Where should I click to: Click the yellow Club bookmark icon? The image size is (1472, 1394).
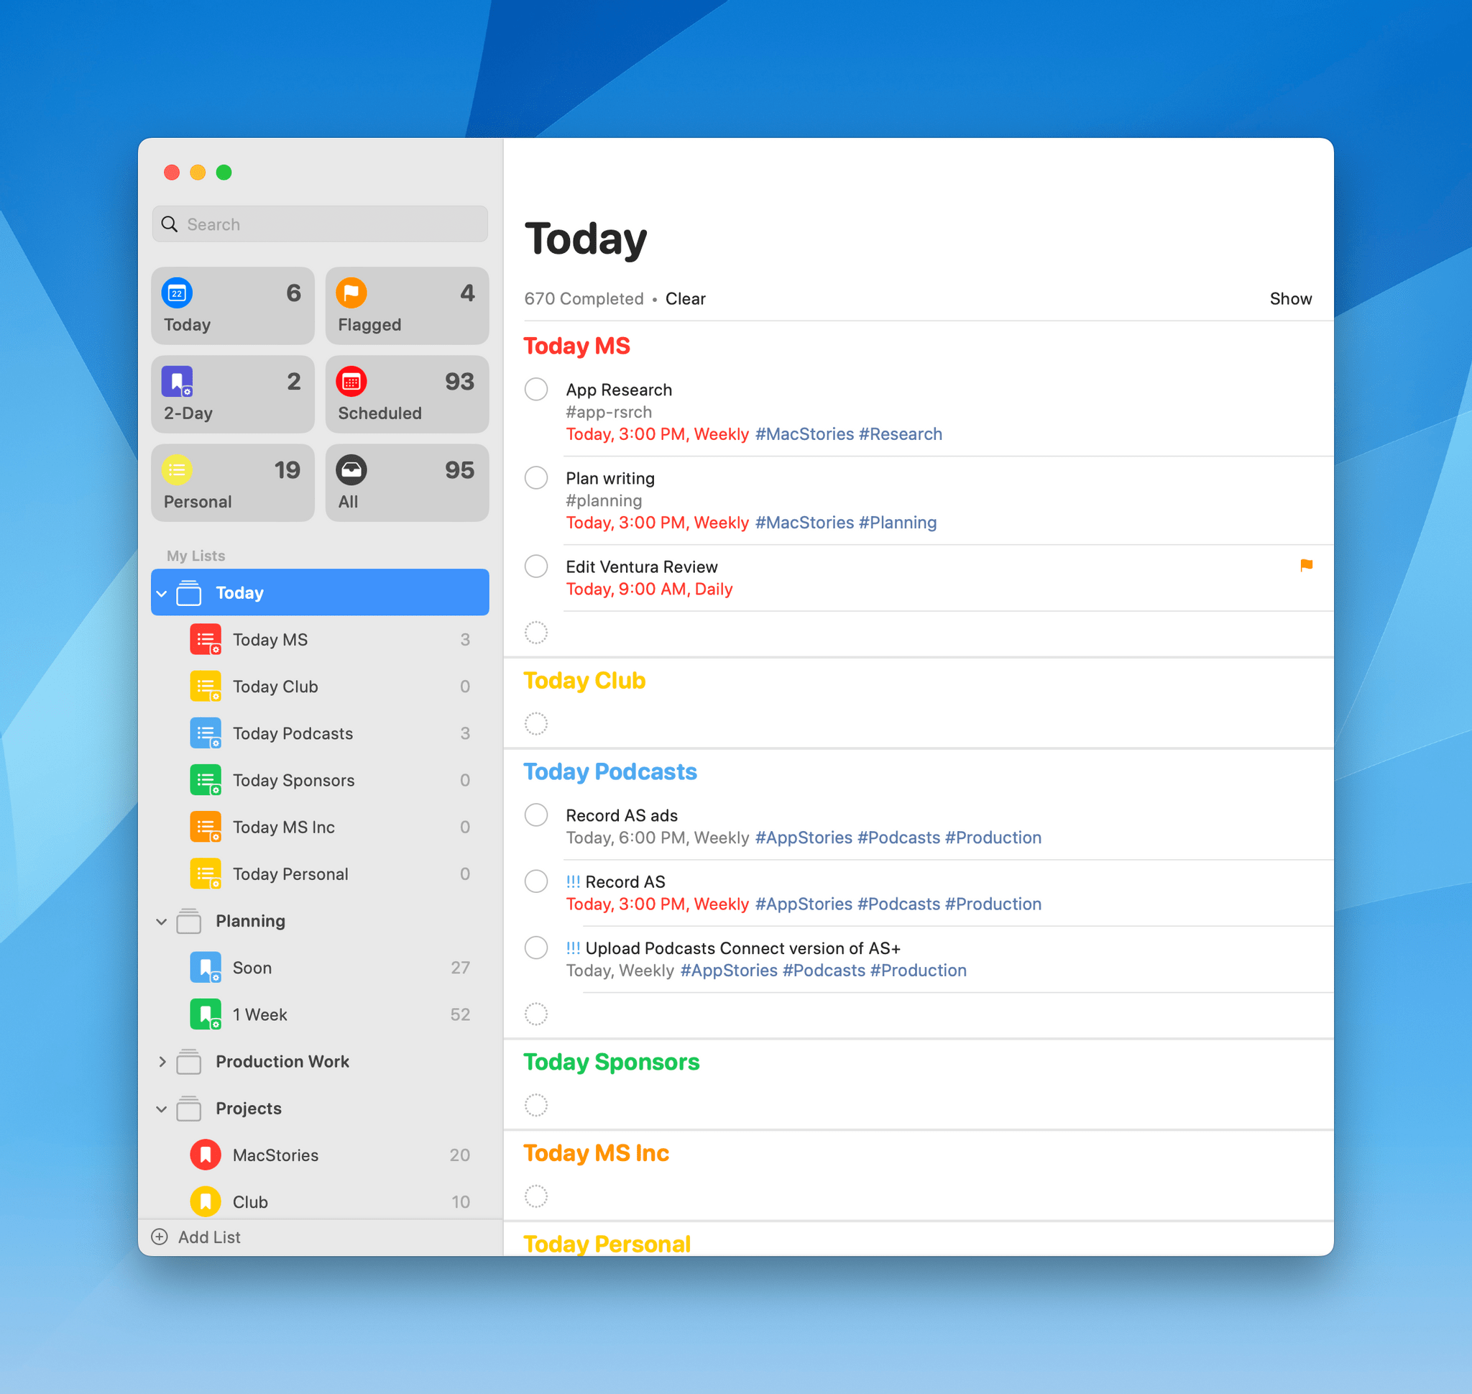pyautogui.click(x=205, y=1201)
